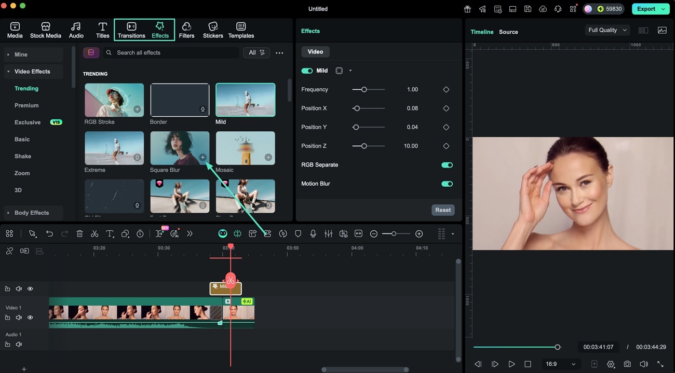Viewport: 675px width, 373px height.
Task: Disable the RGB Separate toggle
Action: tap(447, 164)
